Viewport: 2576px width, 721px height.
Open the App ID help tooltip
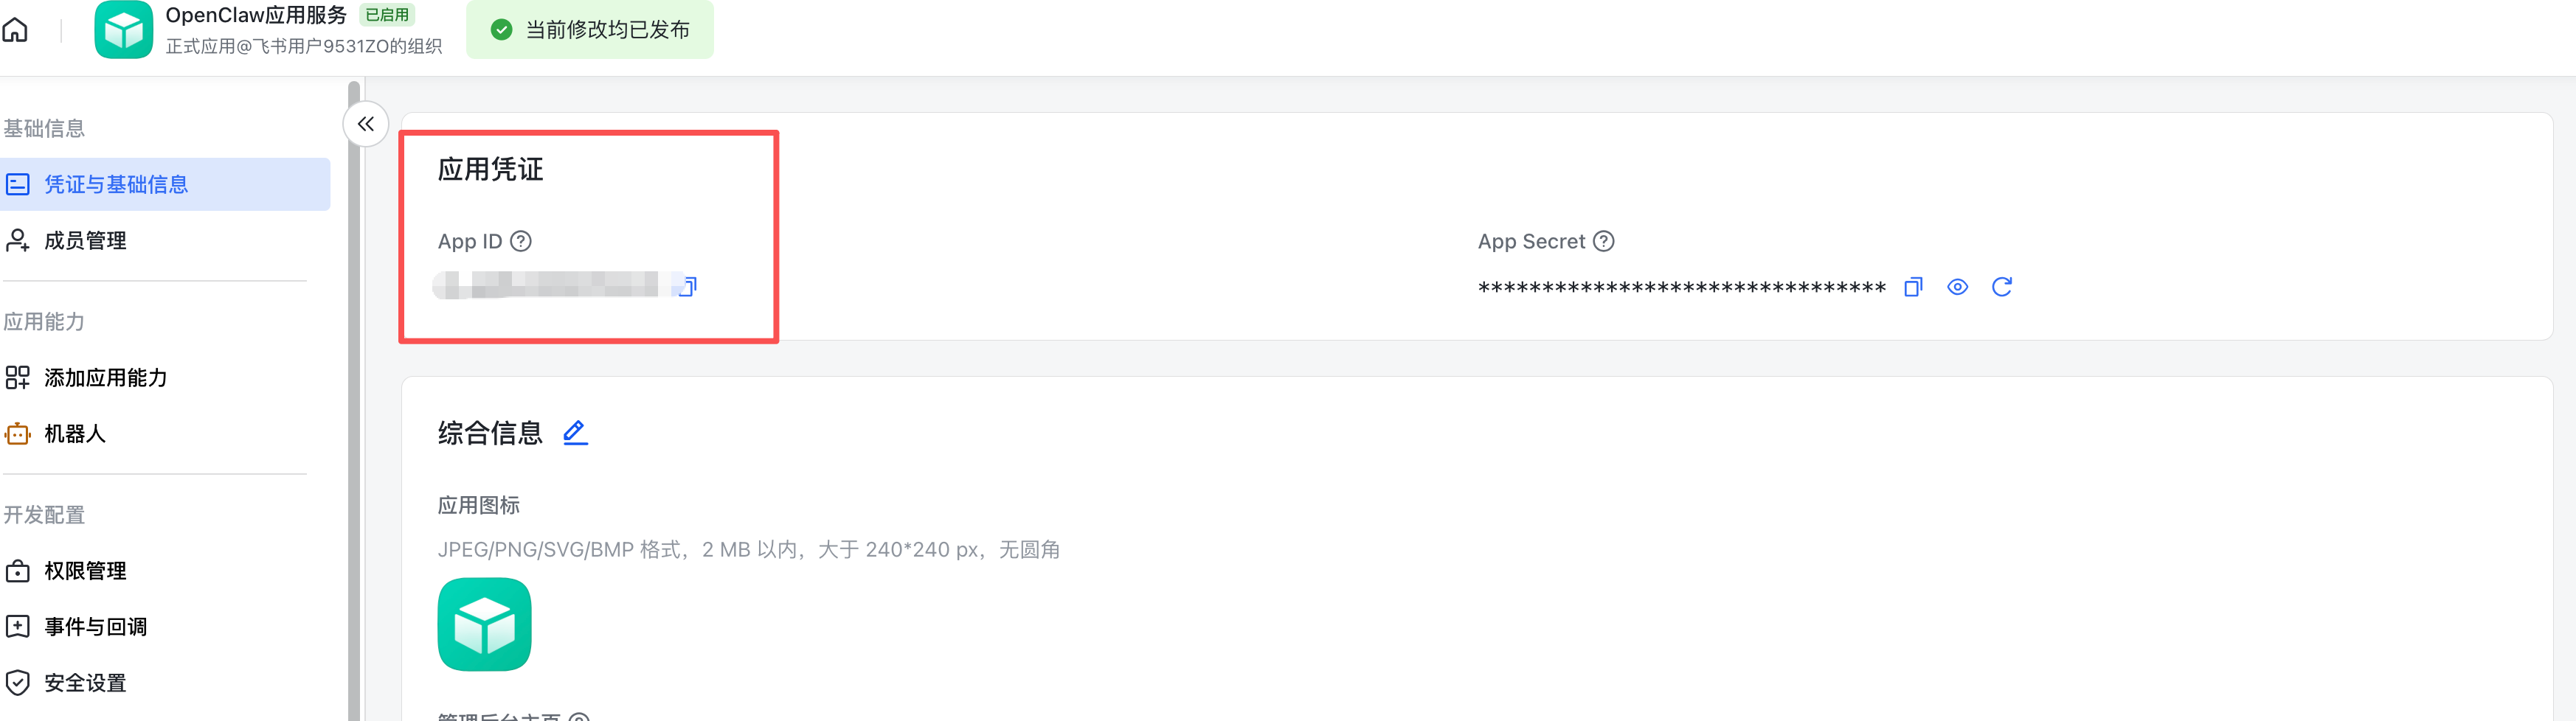521,240
